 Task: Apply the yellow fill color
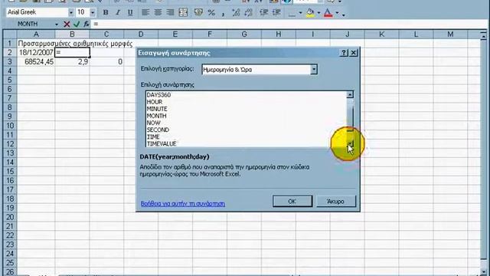tap(310, 12)
